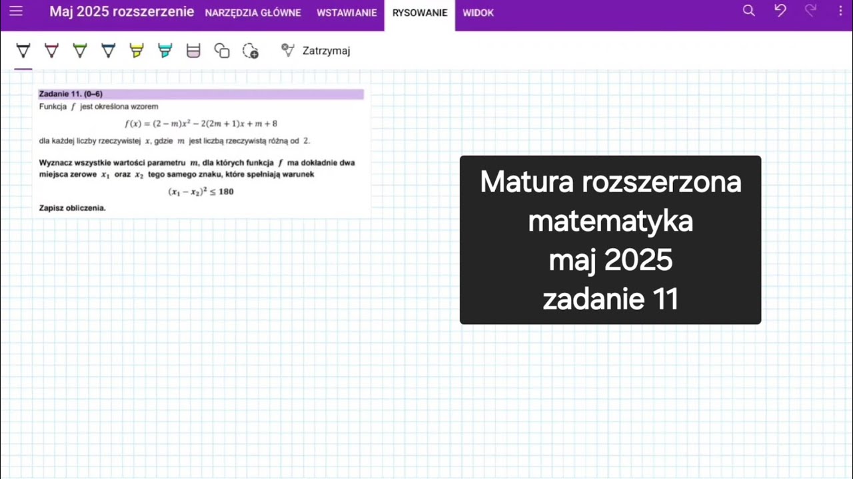This screenshot has height=479, width=853.
Task: Click the Zadanie 11. (0–6) heading
Action: point(71,94)
